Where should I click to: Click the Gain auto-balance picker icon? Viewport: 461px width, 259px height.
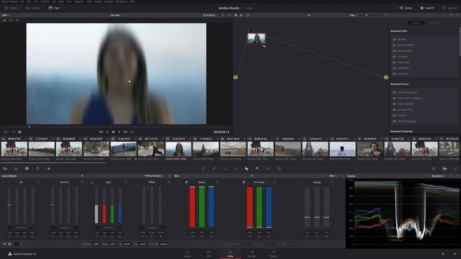[x=91, y=182]
